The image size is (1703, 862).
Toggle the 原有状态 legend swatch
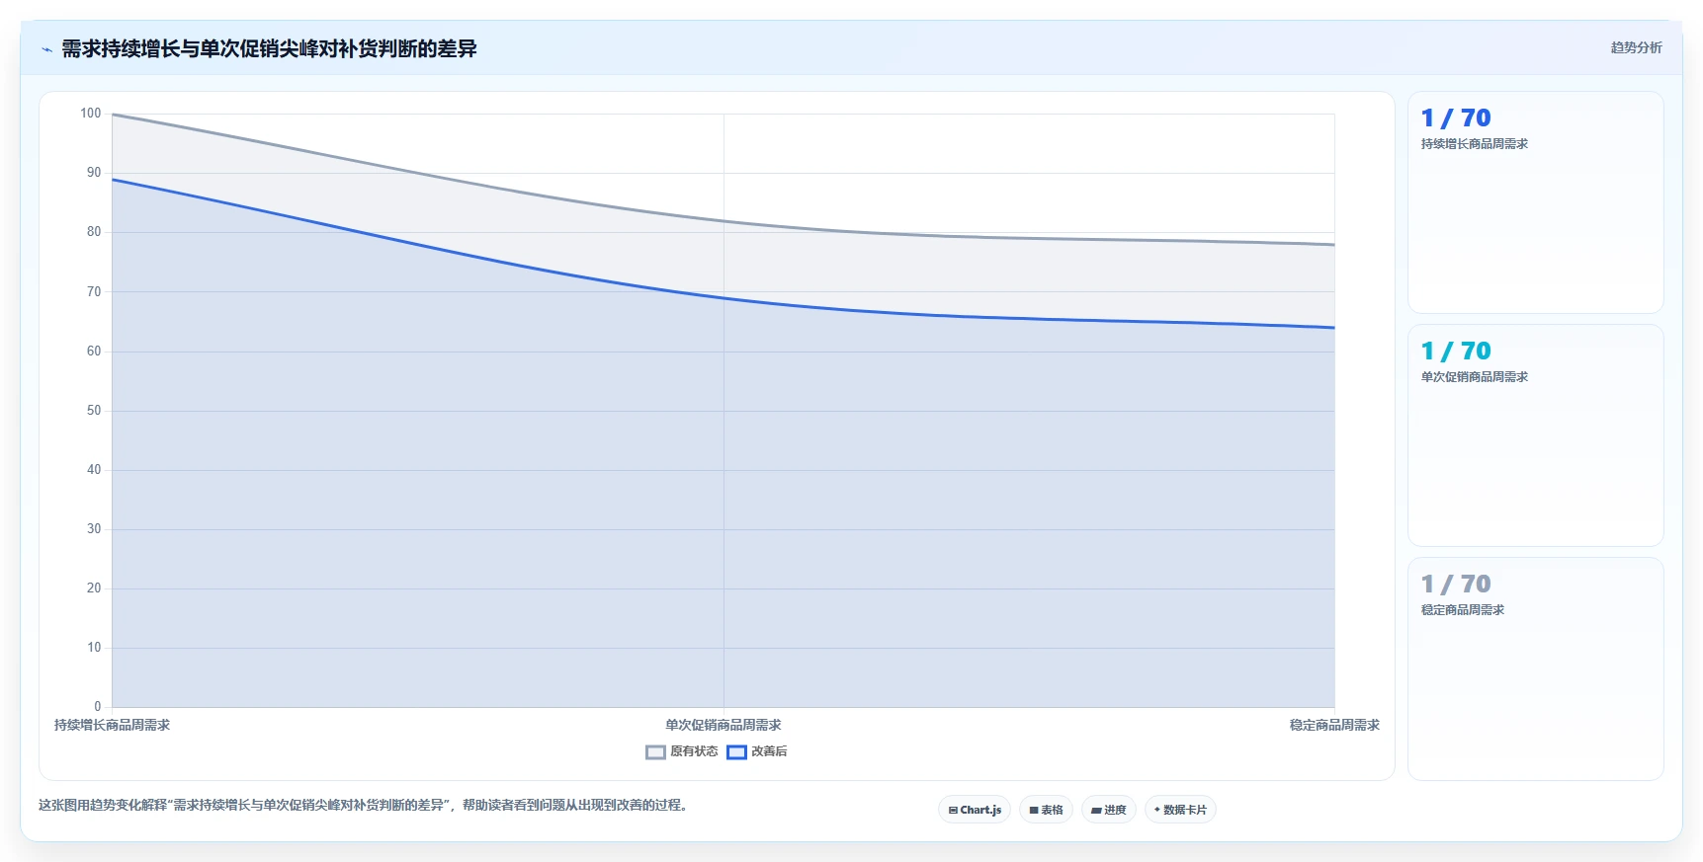click(x=655, y=752)
